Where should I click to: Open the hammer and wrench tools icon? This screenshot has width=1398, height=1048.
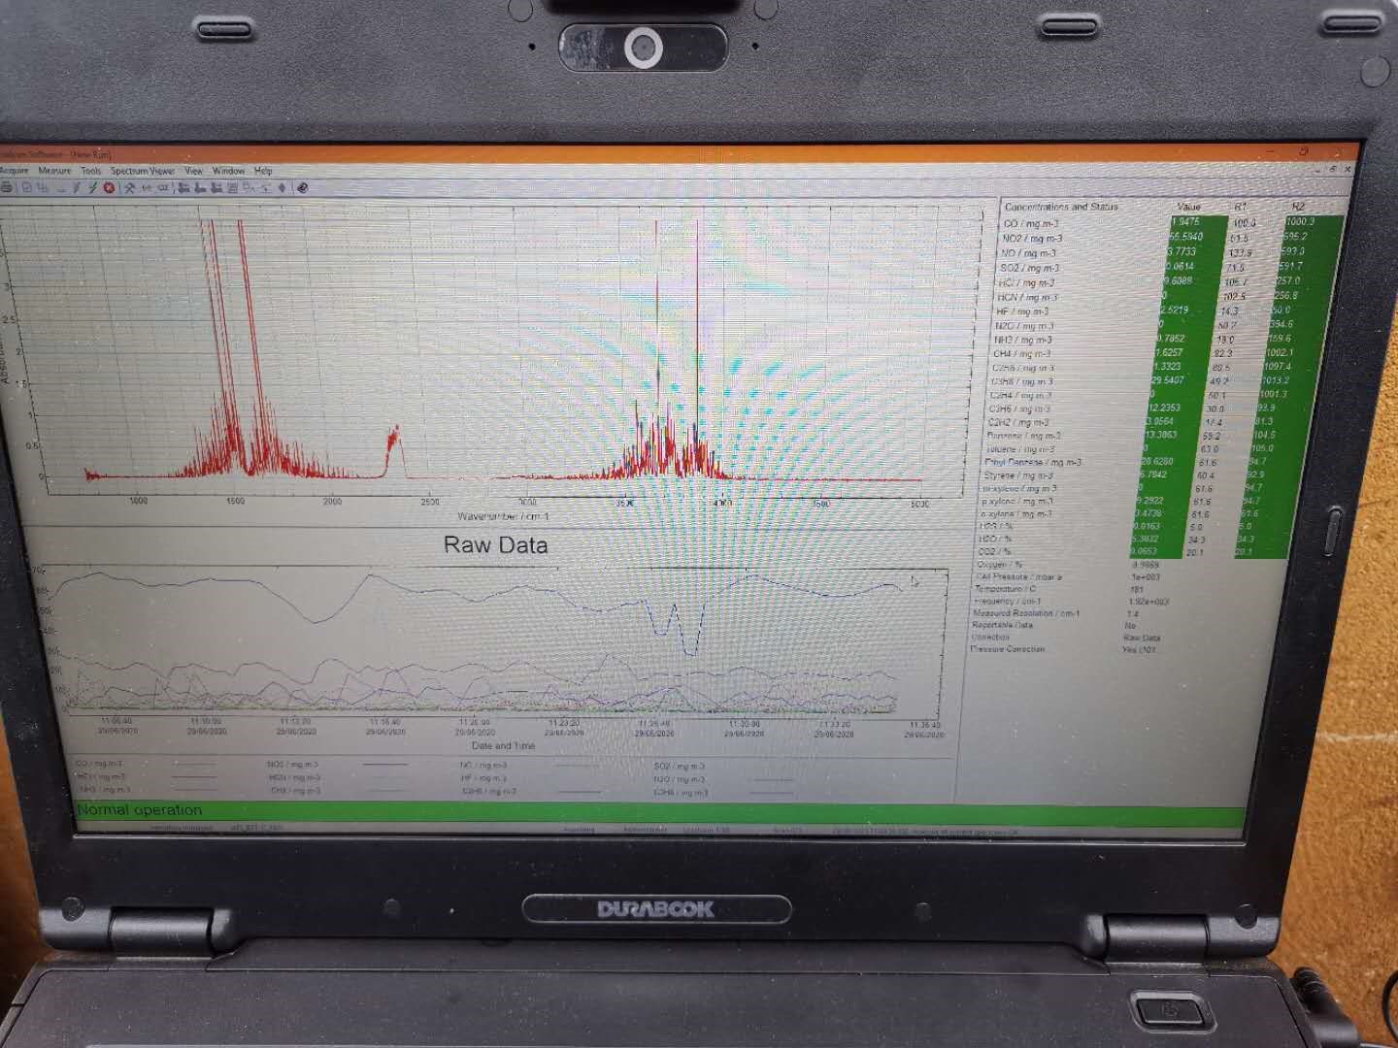(129, 187)
